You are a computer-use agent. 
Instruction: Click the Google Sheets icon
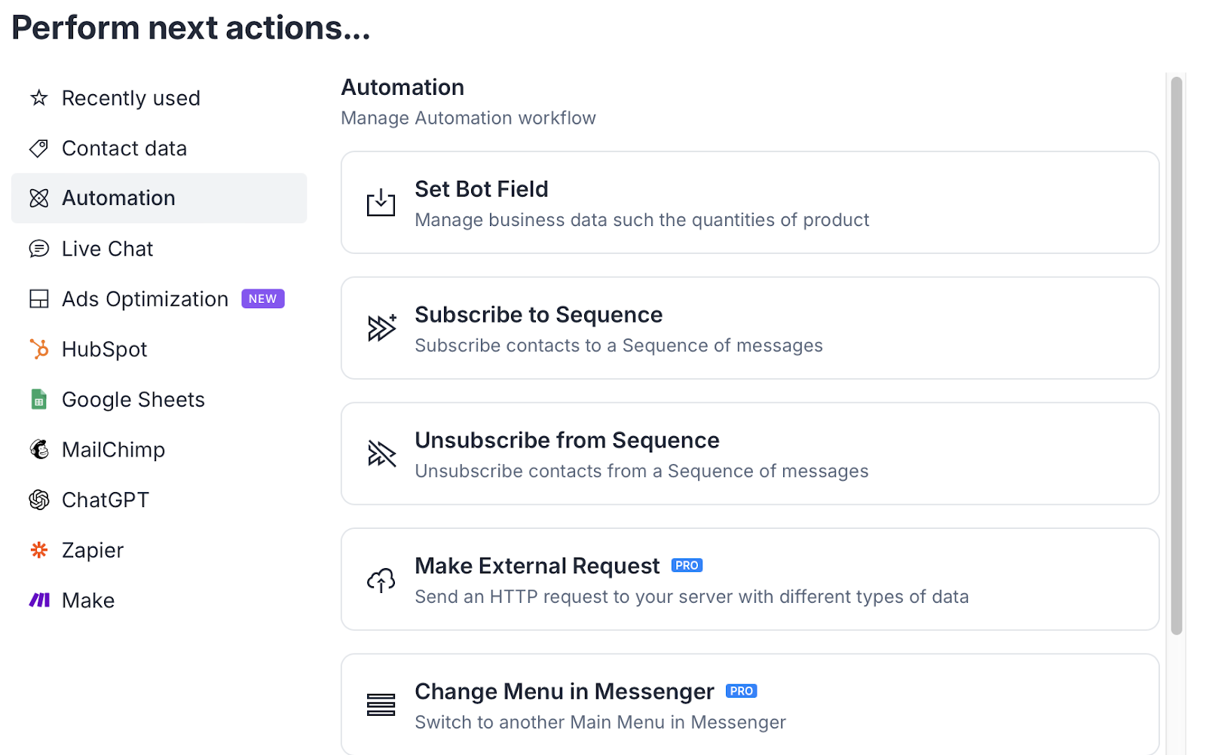point(39,399)
